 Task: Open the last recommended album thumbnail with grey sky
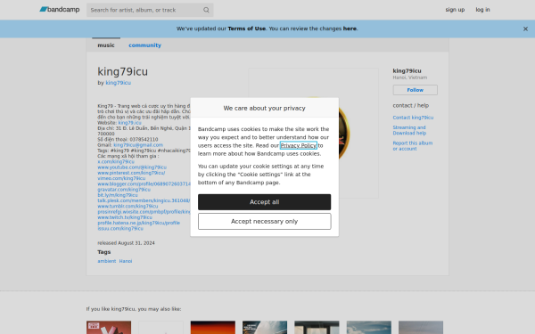(x=421, y=327)
